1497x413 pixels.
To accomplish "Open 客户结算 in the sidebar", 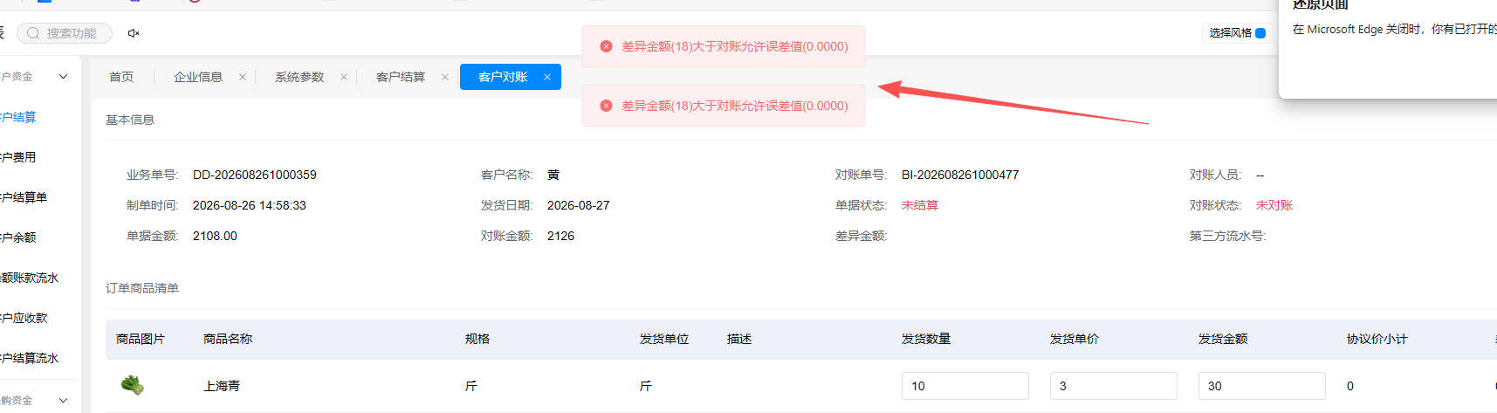I will click(x=17, y=117).
